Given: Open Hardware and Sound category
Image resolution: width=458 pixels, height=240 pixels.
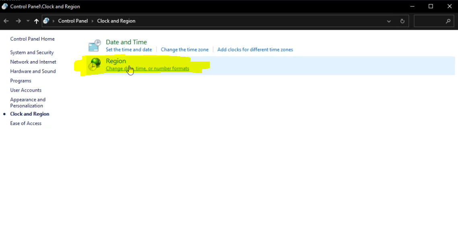Looking at the screenshot, I should coord(33,71).
